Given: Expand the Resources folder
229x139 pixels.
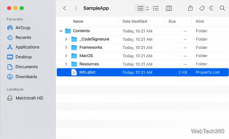Looking at the screenshot, I should (66, 64).
